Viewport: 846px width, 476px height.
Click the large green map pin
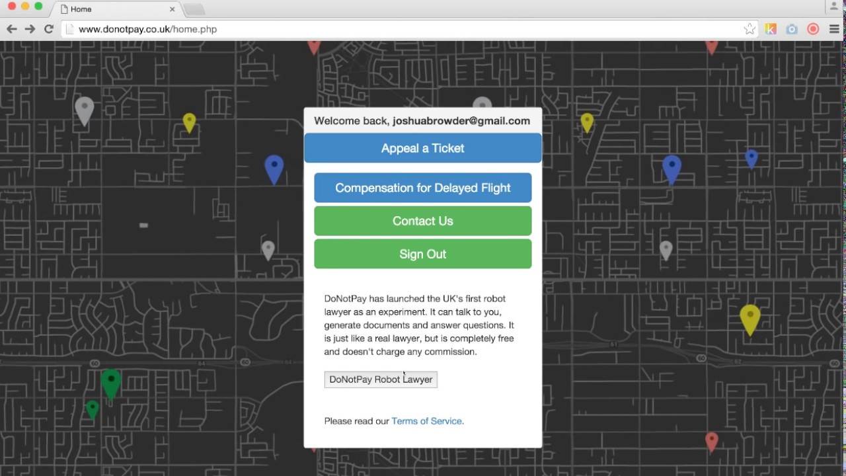[x=111, y=385]
